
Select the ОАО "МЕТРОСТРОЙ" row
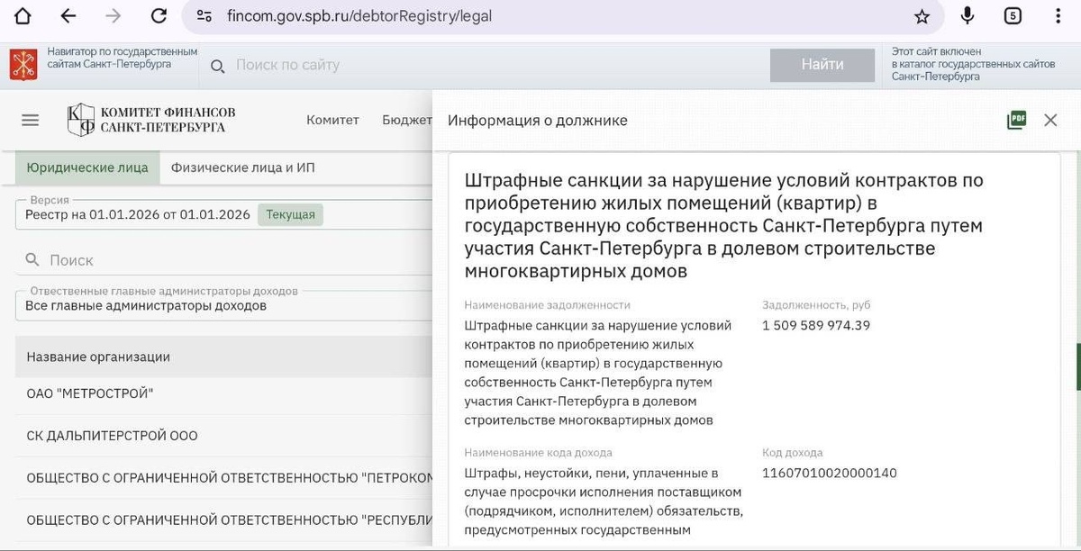pyautogui.click(x=223, y=393)
